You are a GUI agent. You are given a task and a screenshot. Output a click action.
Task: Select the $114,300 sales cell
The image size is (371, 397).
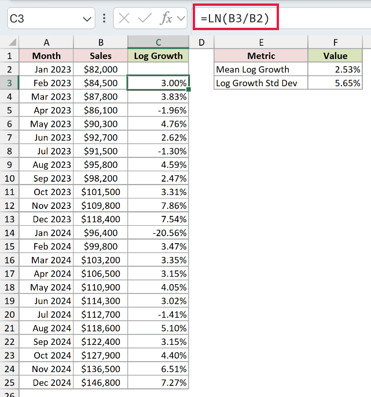pyautogui.click(x=101, y=301)
